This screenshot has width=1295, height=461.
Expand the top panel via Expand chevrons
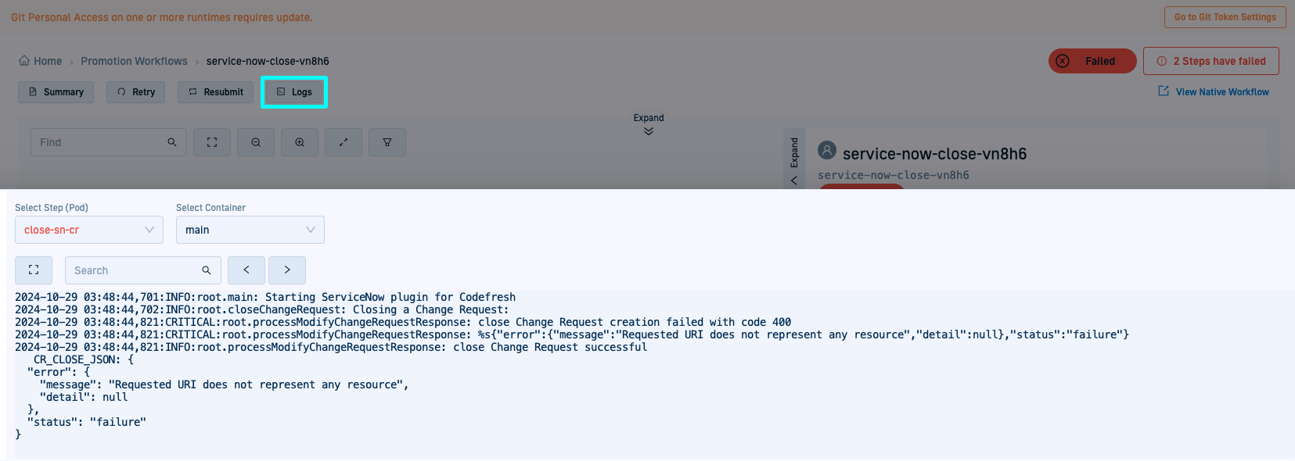pyautogui.click(x=649, y=124)
